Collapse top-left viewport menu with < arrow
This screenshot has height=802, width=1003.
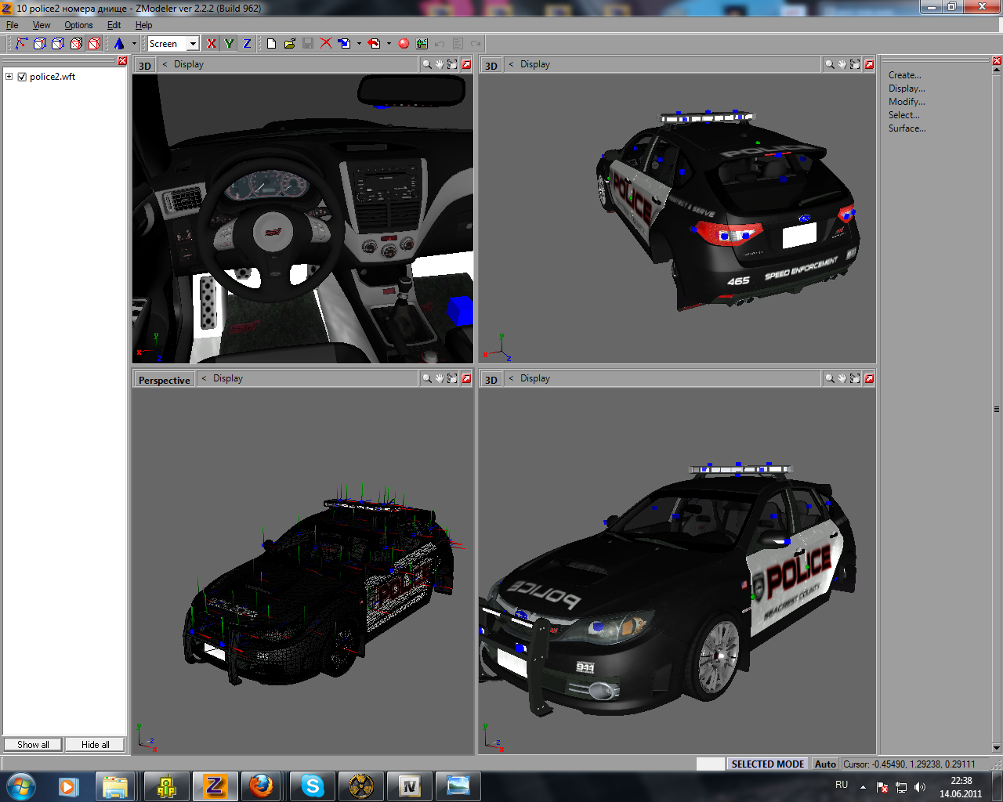tap(165, 65)
